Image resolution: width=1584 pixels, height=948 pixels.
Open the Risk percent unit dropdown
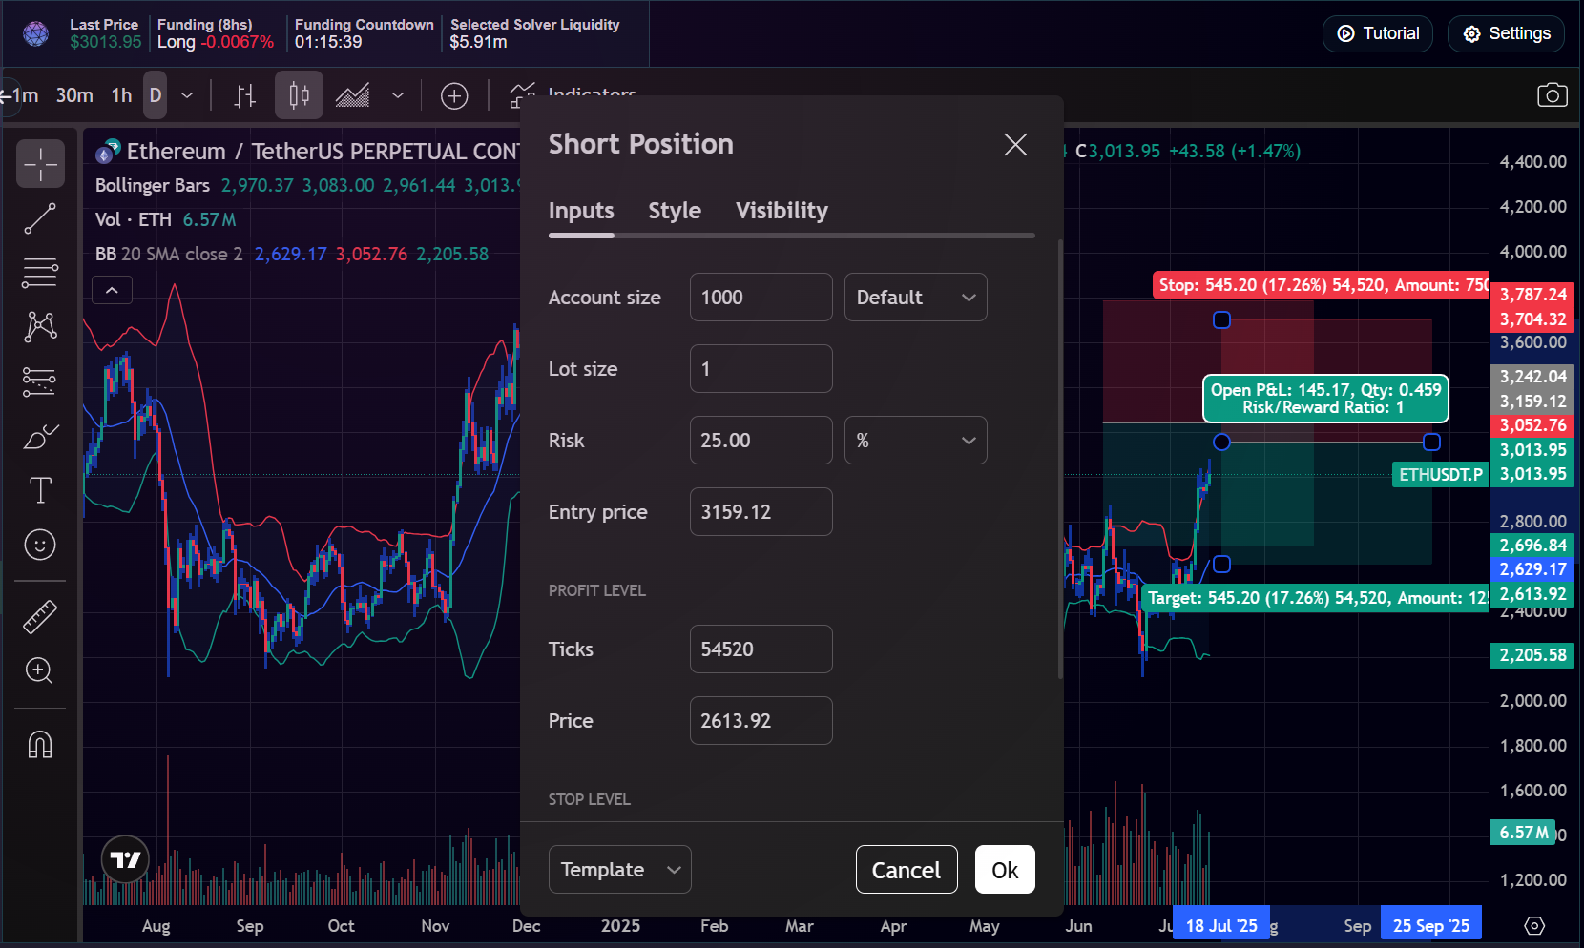pyautogui.click(x=915, y=441)
